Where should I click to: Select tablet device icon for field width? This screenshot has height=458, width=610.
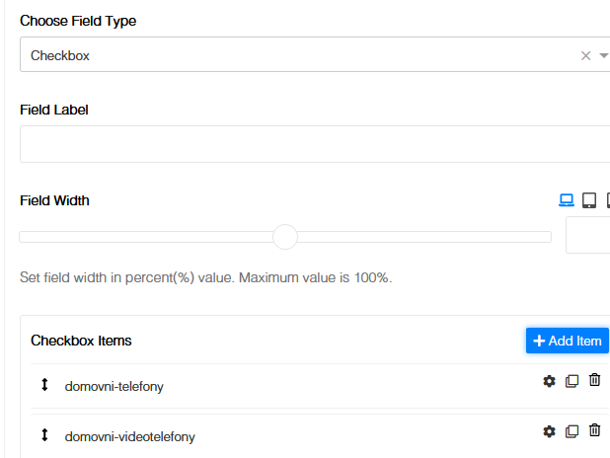click(589, 200)
